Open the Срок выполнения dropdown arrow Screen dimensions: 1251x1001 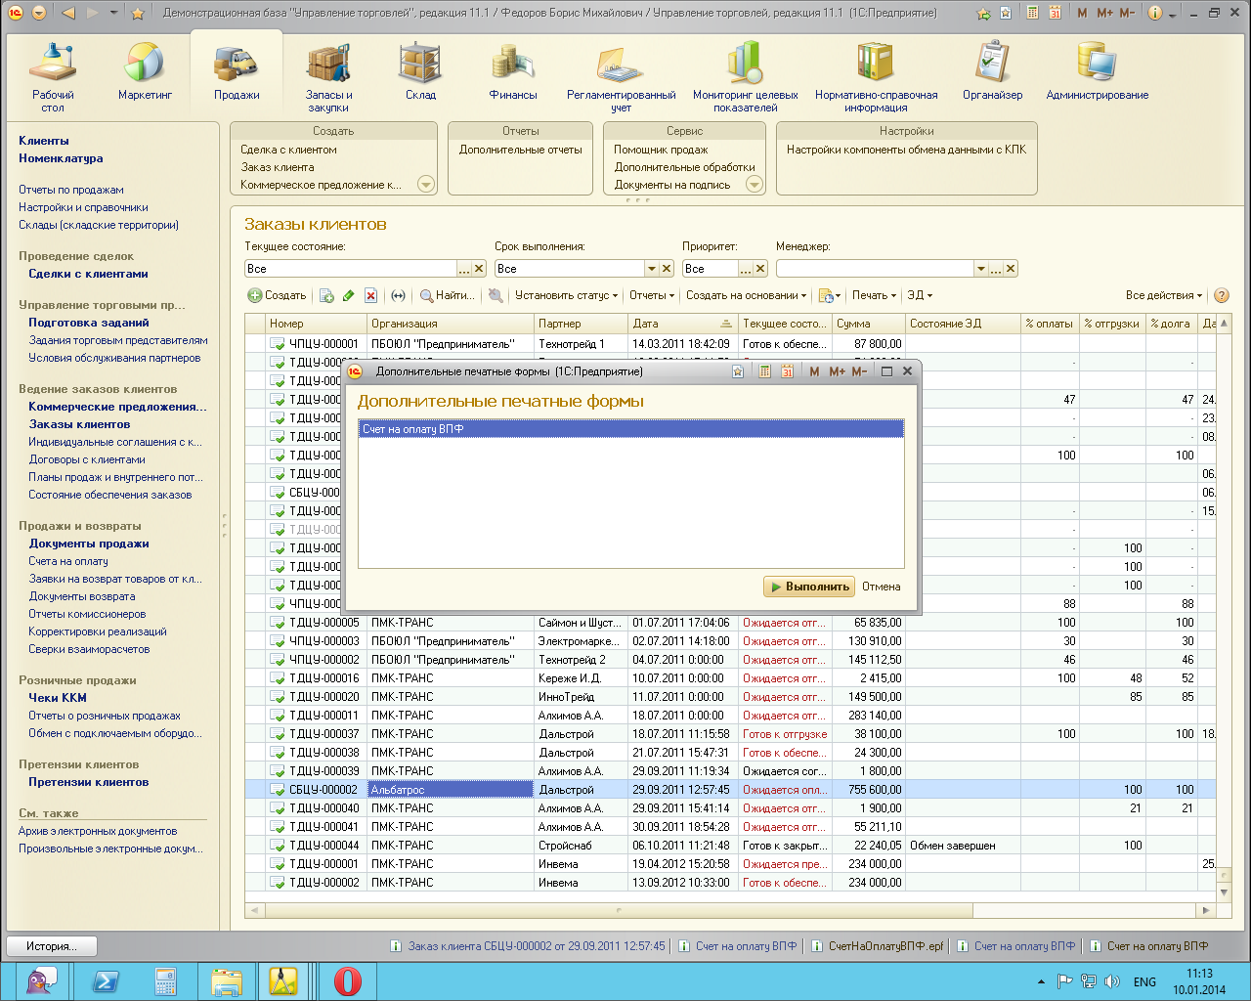[x=651, y=269]
